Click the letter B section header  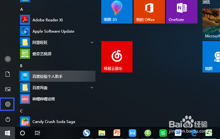pos(21,66)
